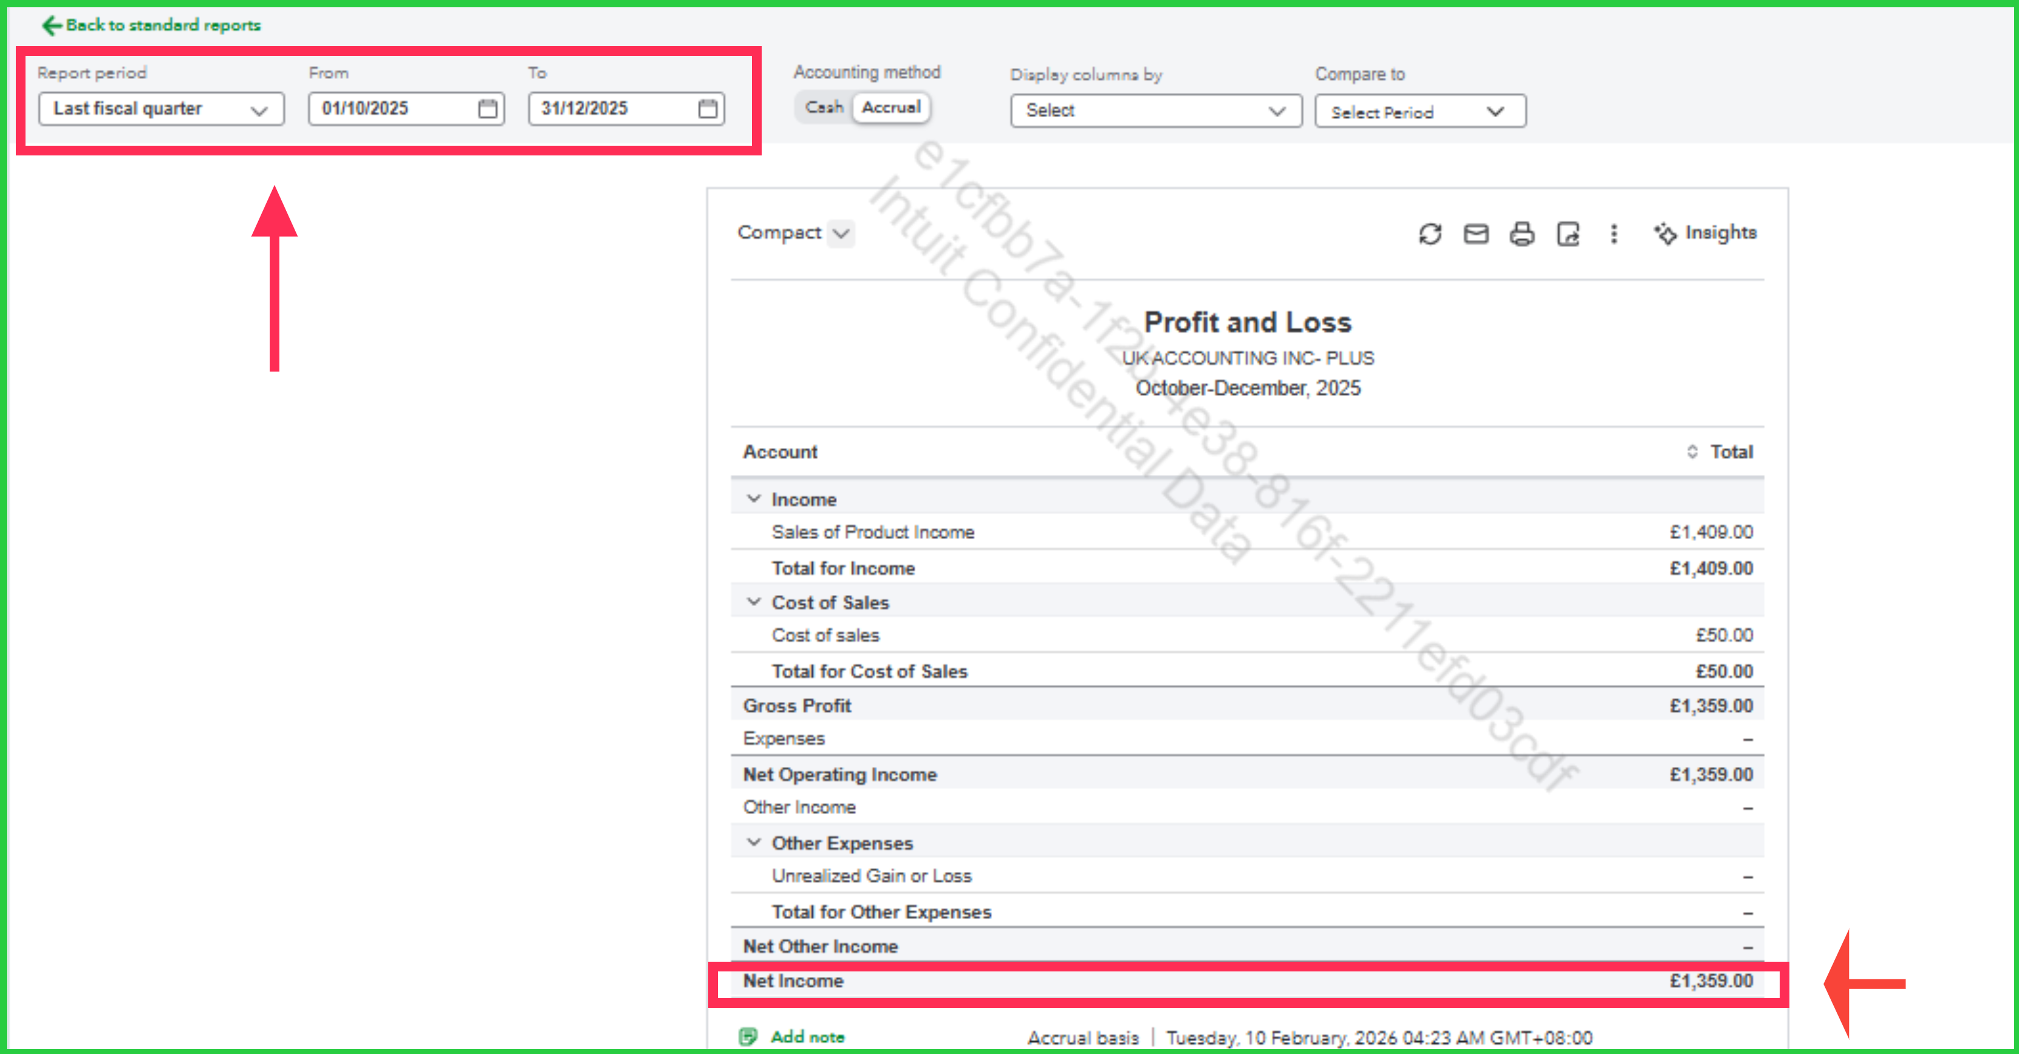Switch accounting method to Cash
Screen dimensions: 2019x1054
point(824,107)
